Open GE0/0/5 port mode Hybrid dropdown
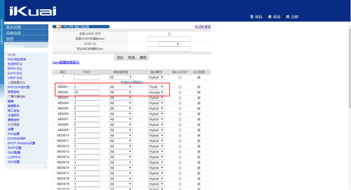The image size is (351, 190). tap(156, 109)
